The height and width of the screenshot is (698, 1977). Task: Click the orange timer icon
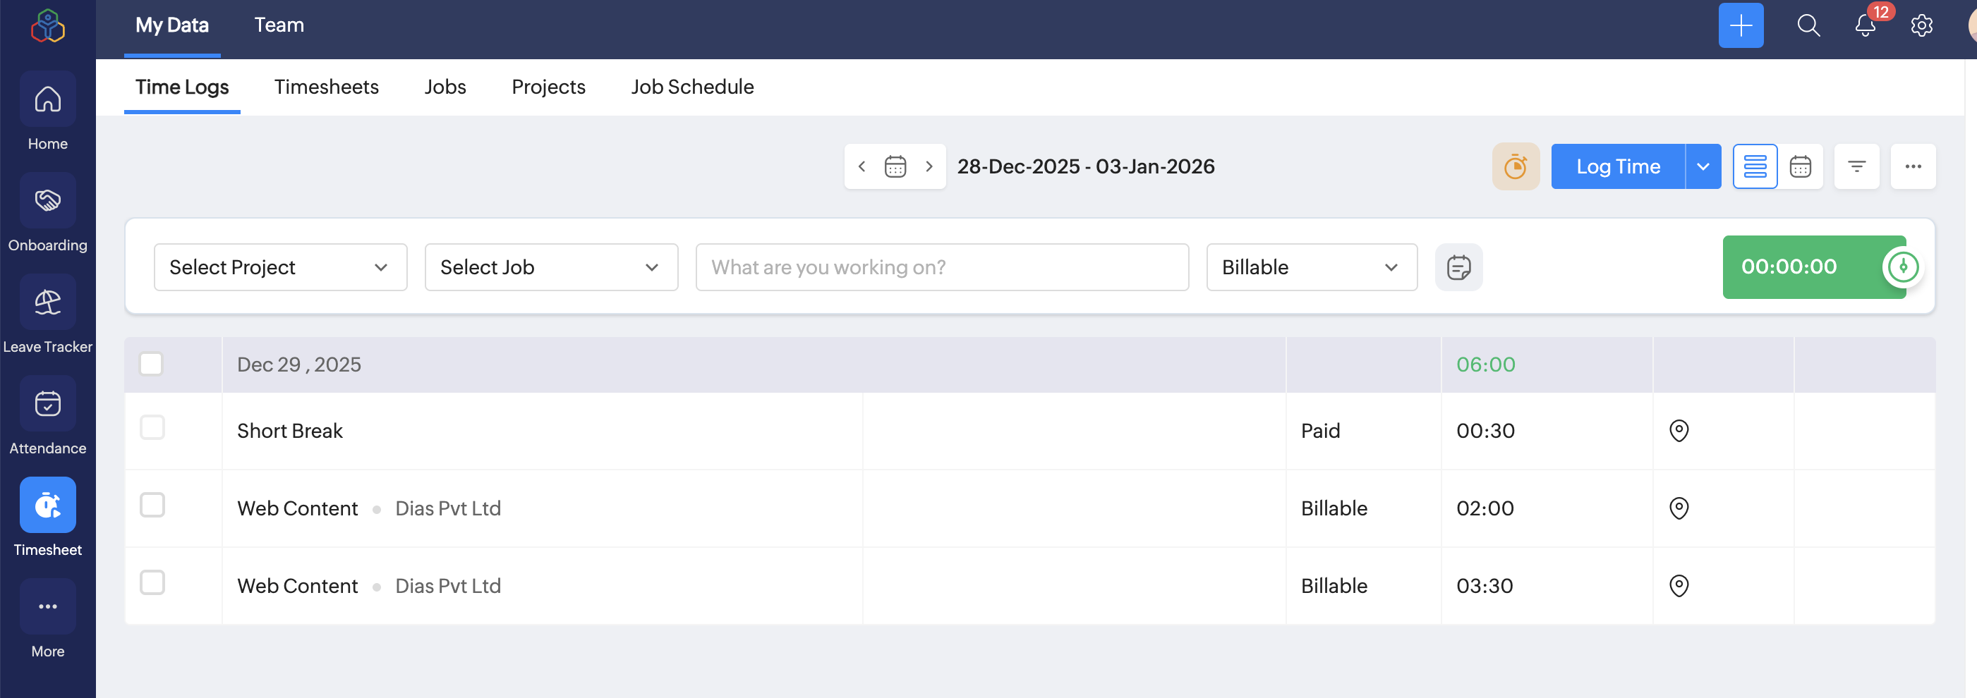coord(1515,166)
